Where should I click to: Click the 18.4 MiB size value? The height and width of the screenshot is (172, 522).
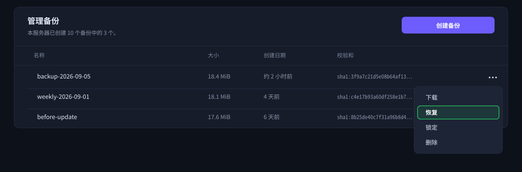point(219,76)
